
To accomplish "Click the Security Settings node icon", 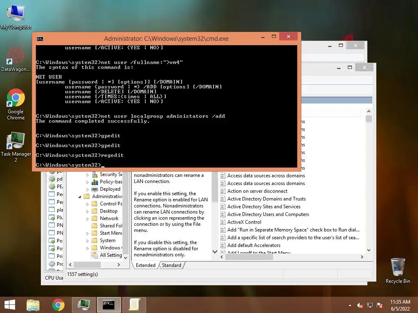I will point(95,174).
